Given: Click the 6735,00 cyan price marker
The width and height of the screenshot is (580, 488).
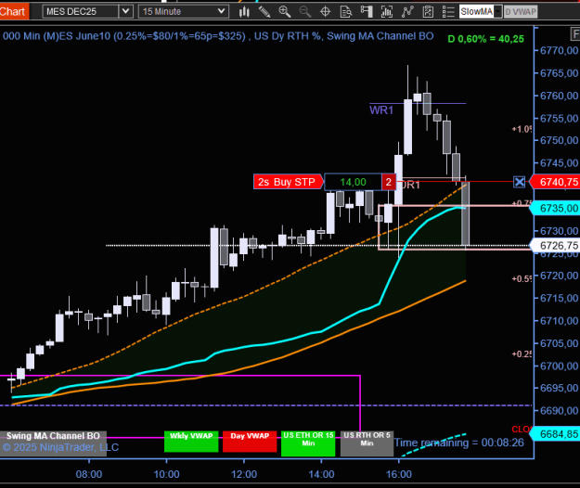Looking at the screenshot, I should click(x=556, y=208).
